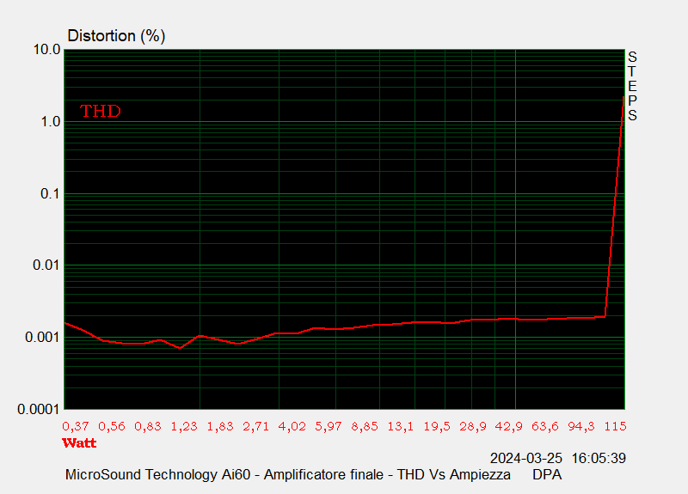Image resolution: width=688 pixels, height=494 pixels.
Task: Click the 10.0 y-axis label
Action: click(x=47, y=50)
